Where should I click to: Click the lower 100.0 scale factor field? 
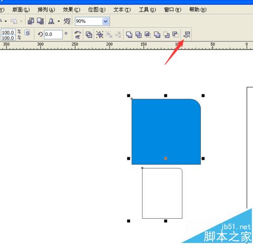point(8,38)
